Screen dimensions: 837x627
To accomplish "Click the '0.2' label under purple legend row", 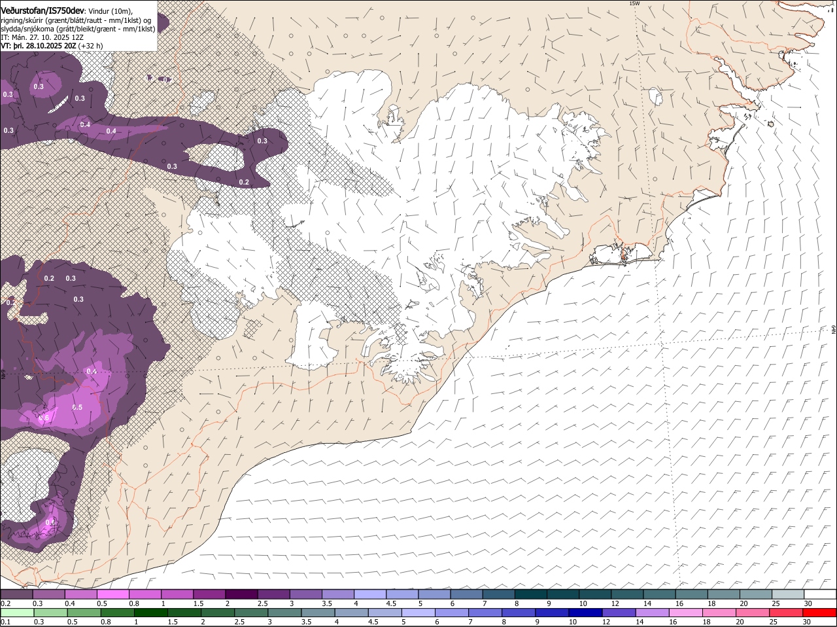I will click(6, 603).
